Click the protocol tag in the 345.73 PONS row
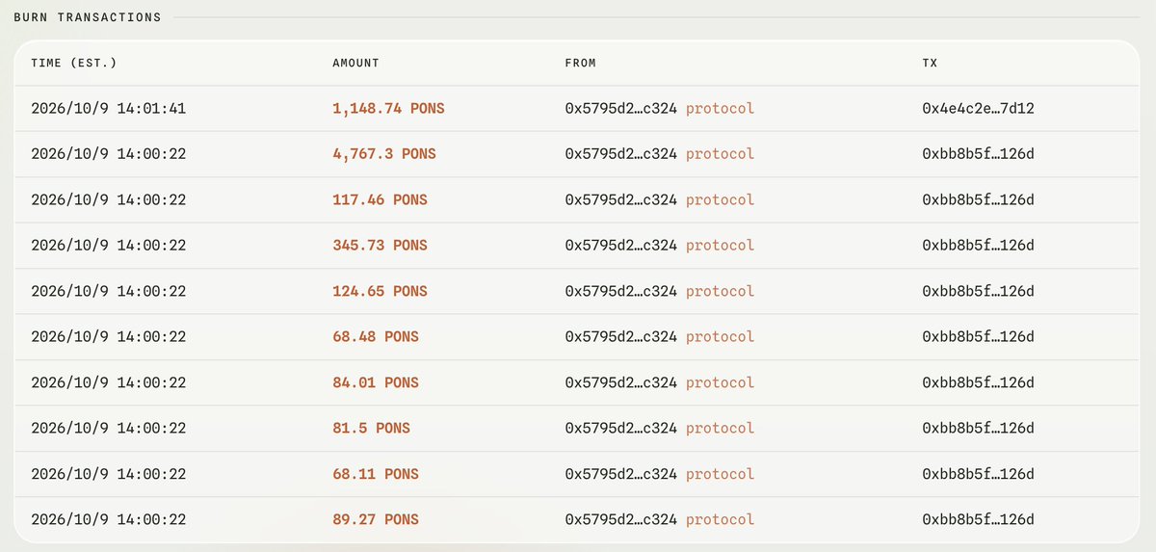 pos(721,246)
